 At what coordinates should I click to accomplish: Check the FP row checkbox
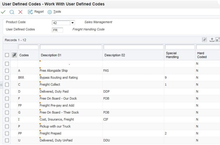click(7, 105)
